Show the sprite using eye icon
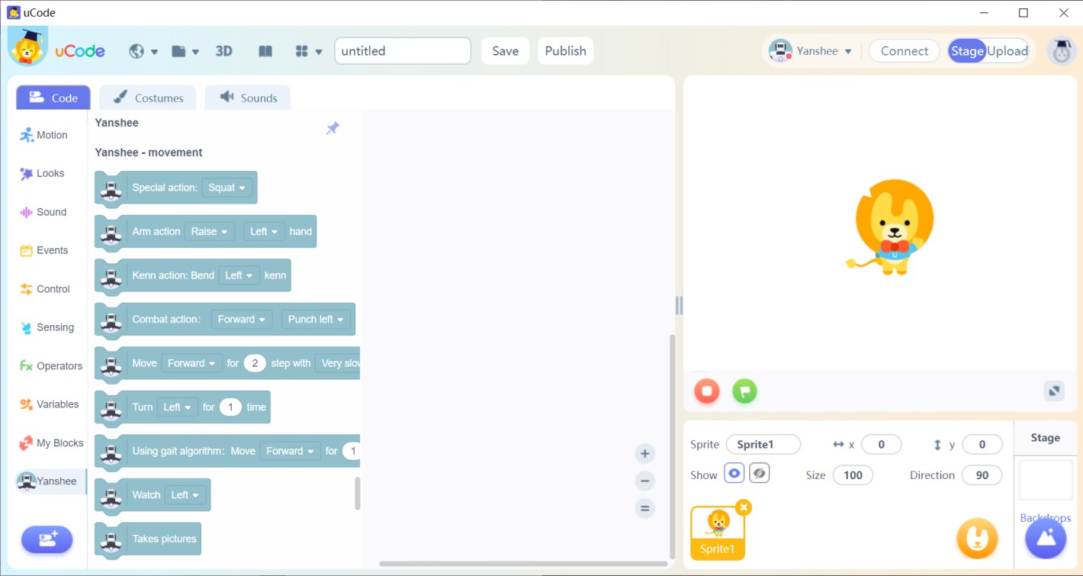Screen dimensions: 1083x576 pos(734,474)
